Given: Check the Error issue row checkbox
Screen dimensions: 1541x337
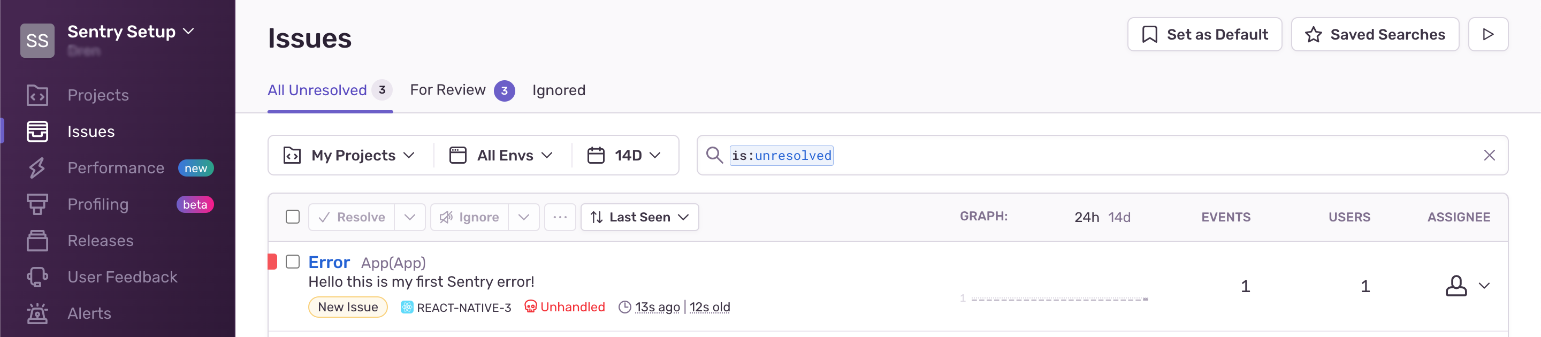Looking at the screenshot, I should point(293,262).
